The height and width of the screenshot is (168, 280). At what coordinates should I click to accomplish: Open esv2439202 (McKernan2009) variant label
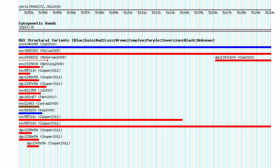[x=42, y=57]
